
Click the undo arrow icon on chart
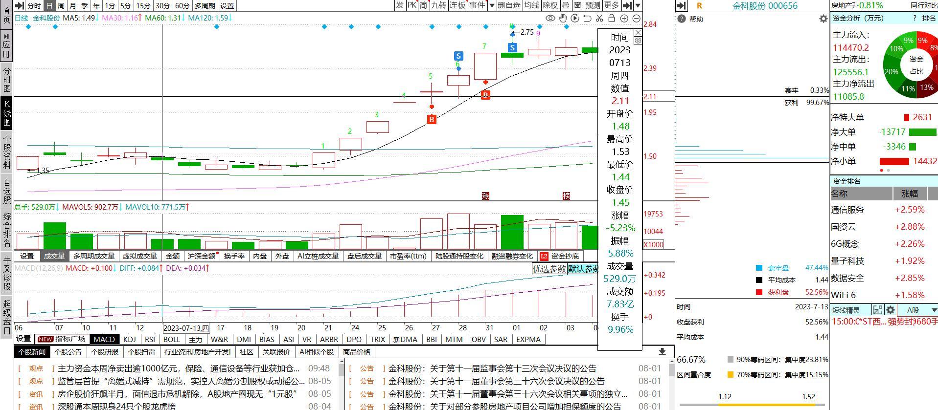point(588,18)
